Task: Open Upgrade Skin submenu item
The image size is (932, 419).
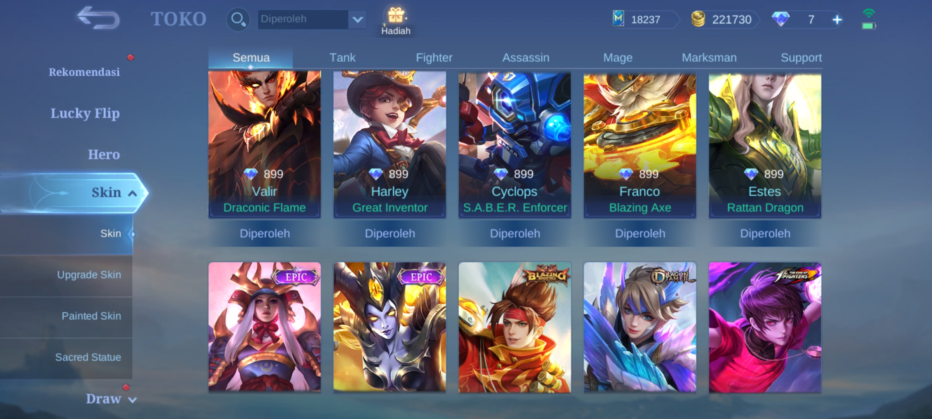Action: click(89, 275)
